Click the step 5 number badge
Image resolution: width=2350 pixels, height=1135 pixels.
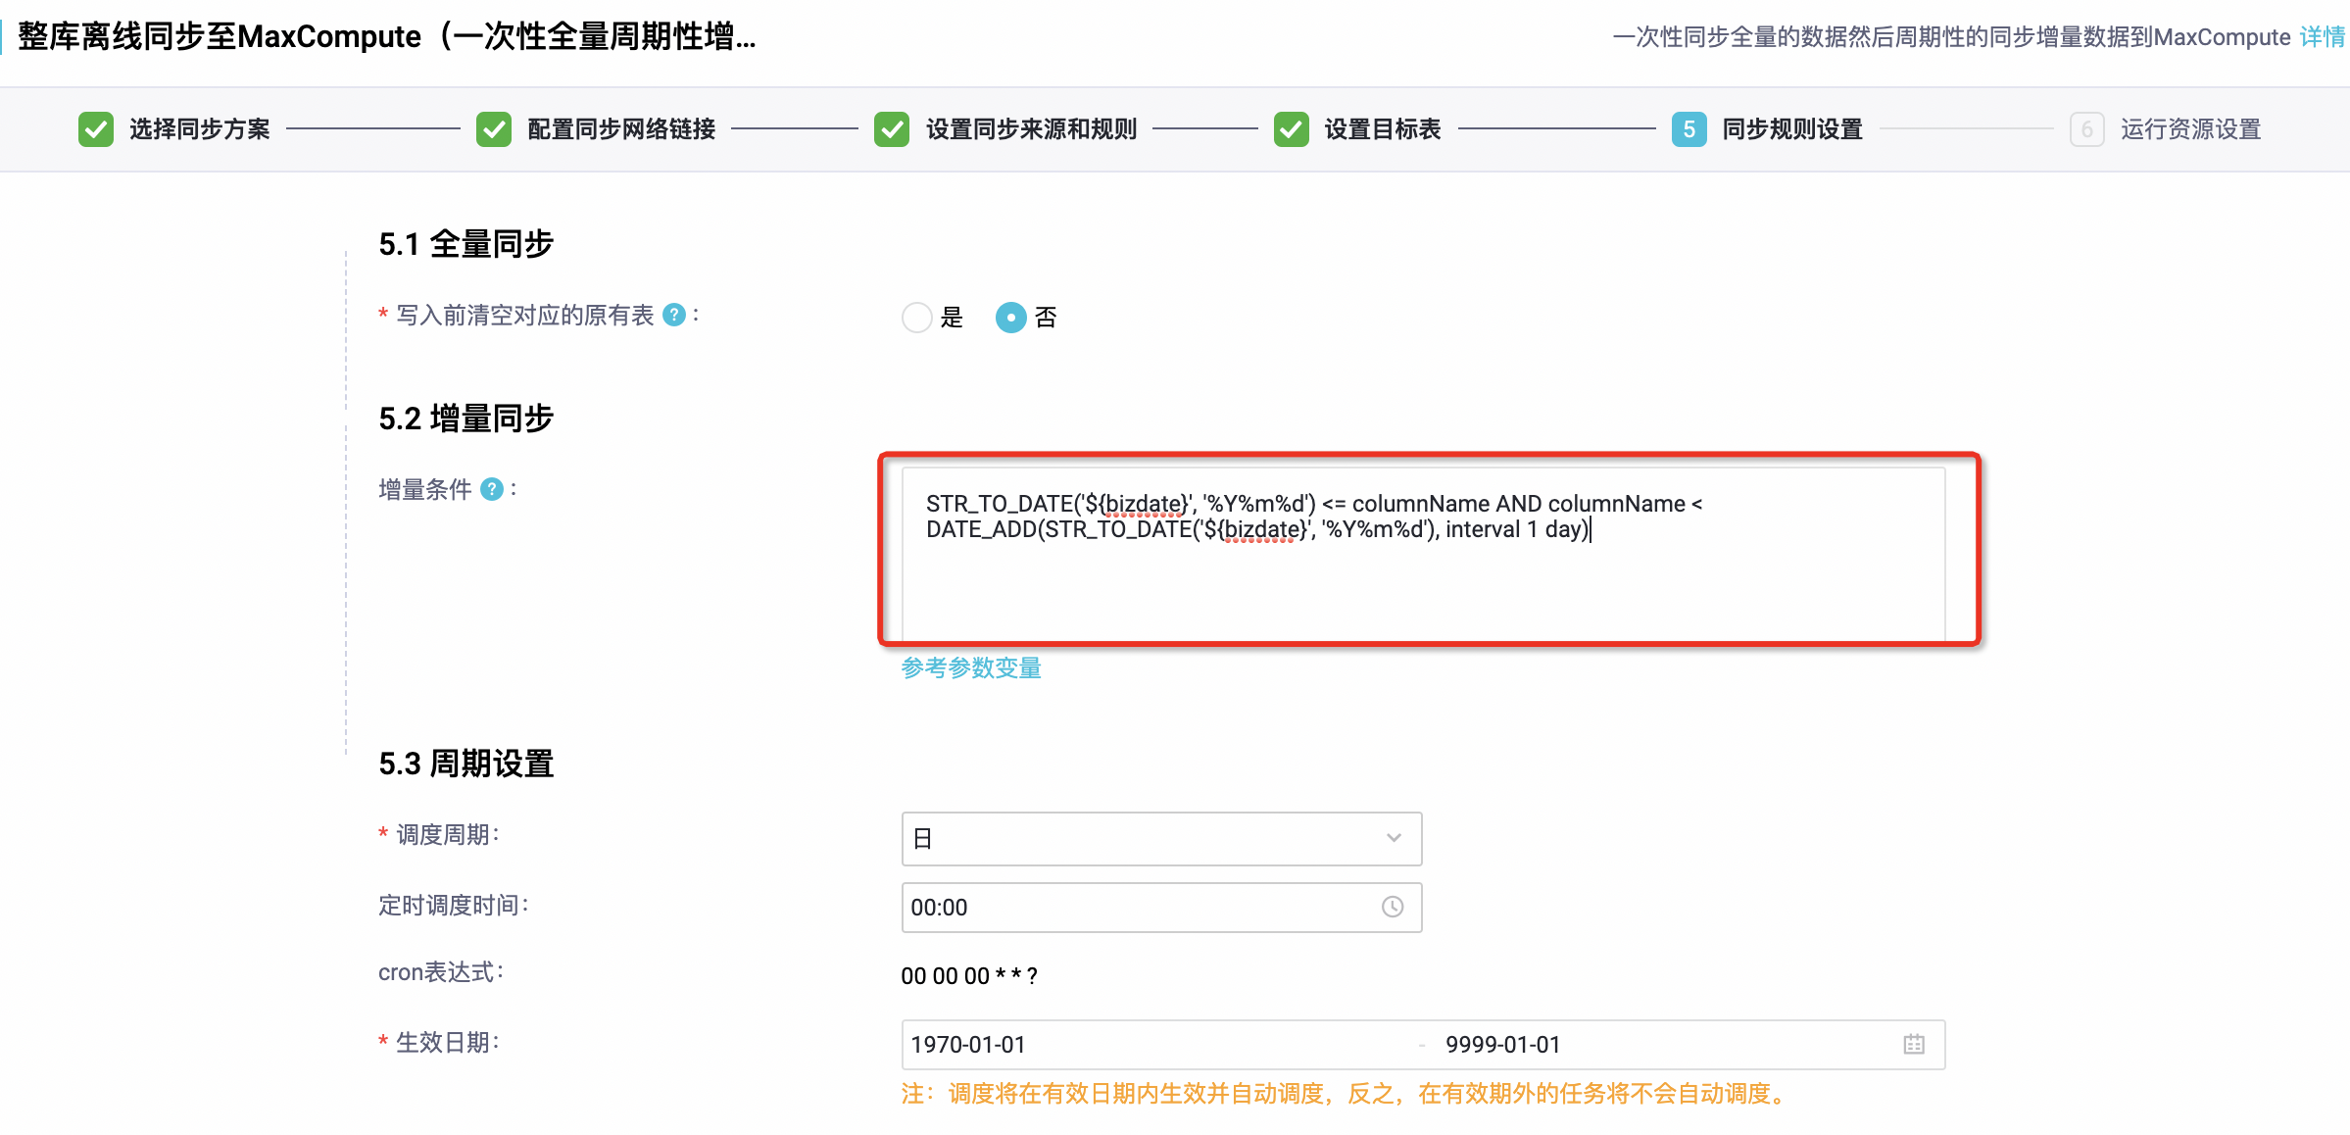tap(1689, 129)
